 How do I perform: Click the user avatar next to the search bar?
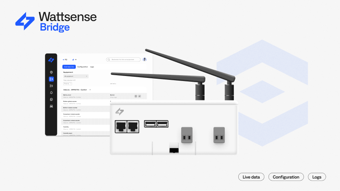point(145,60)
